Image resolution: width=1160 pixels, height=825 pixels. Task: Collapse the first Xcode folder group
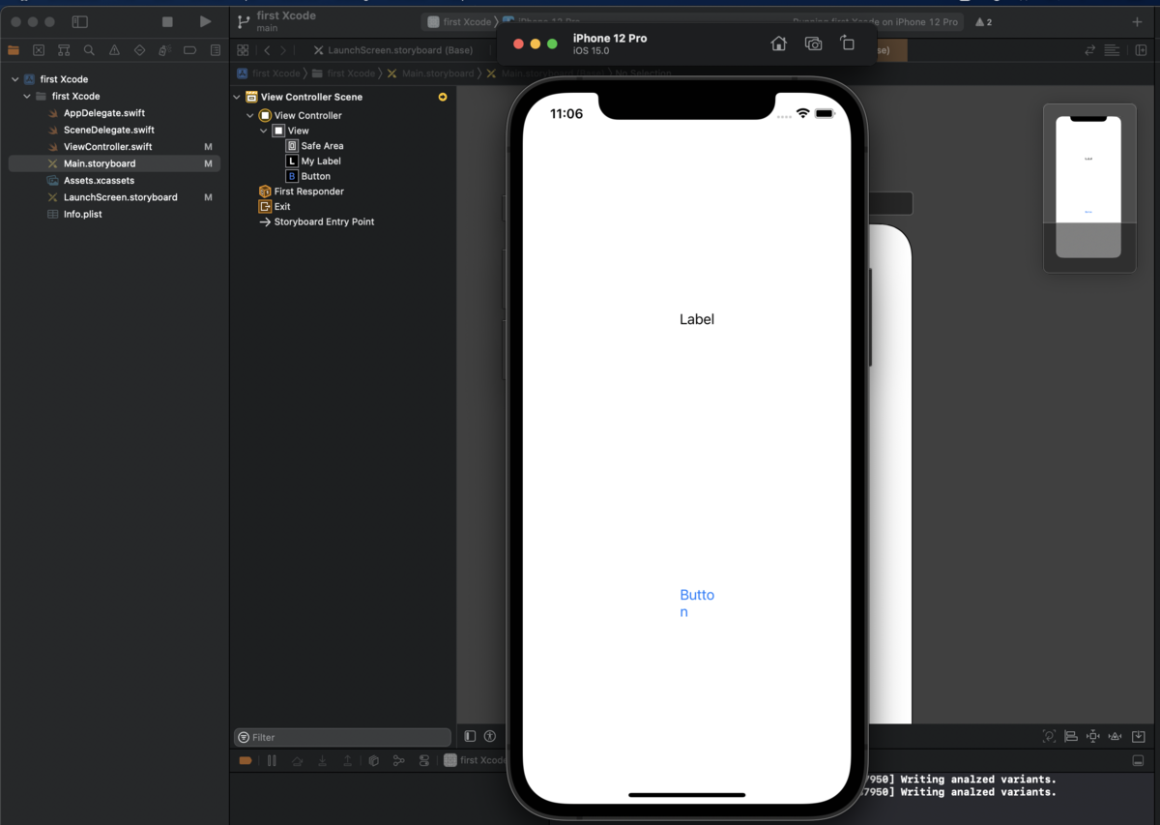point(27,96)
